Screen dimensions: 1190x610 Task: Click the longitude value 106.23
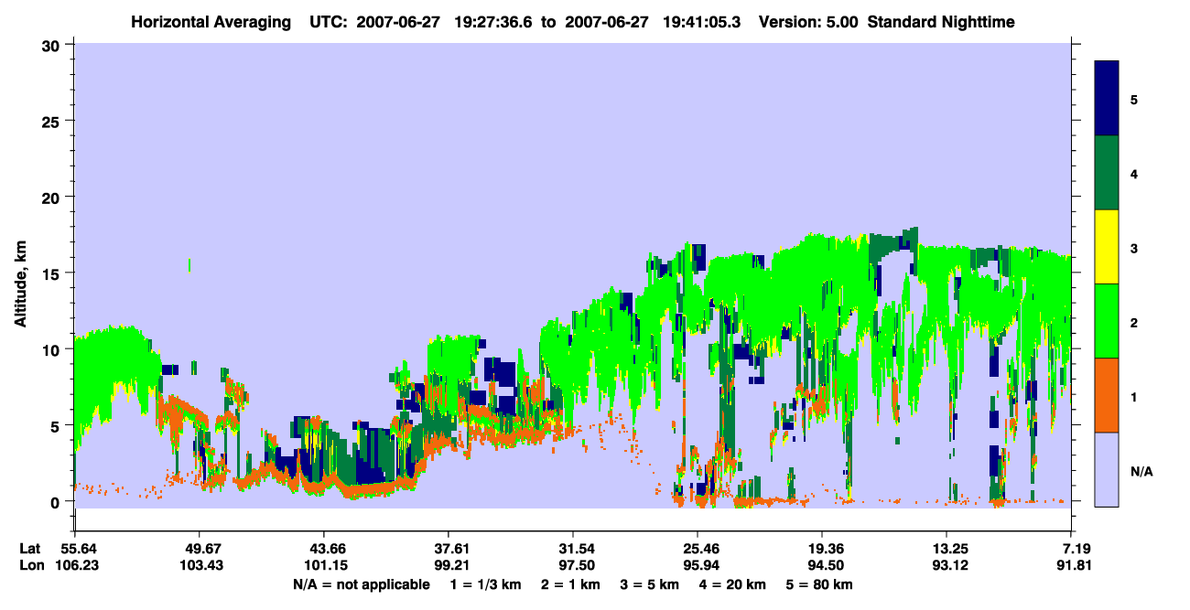pos(75,566)
